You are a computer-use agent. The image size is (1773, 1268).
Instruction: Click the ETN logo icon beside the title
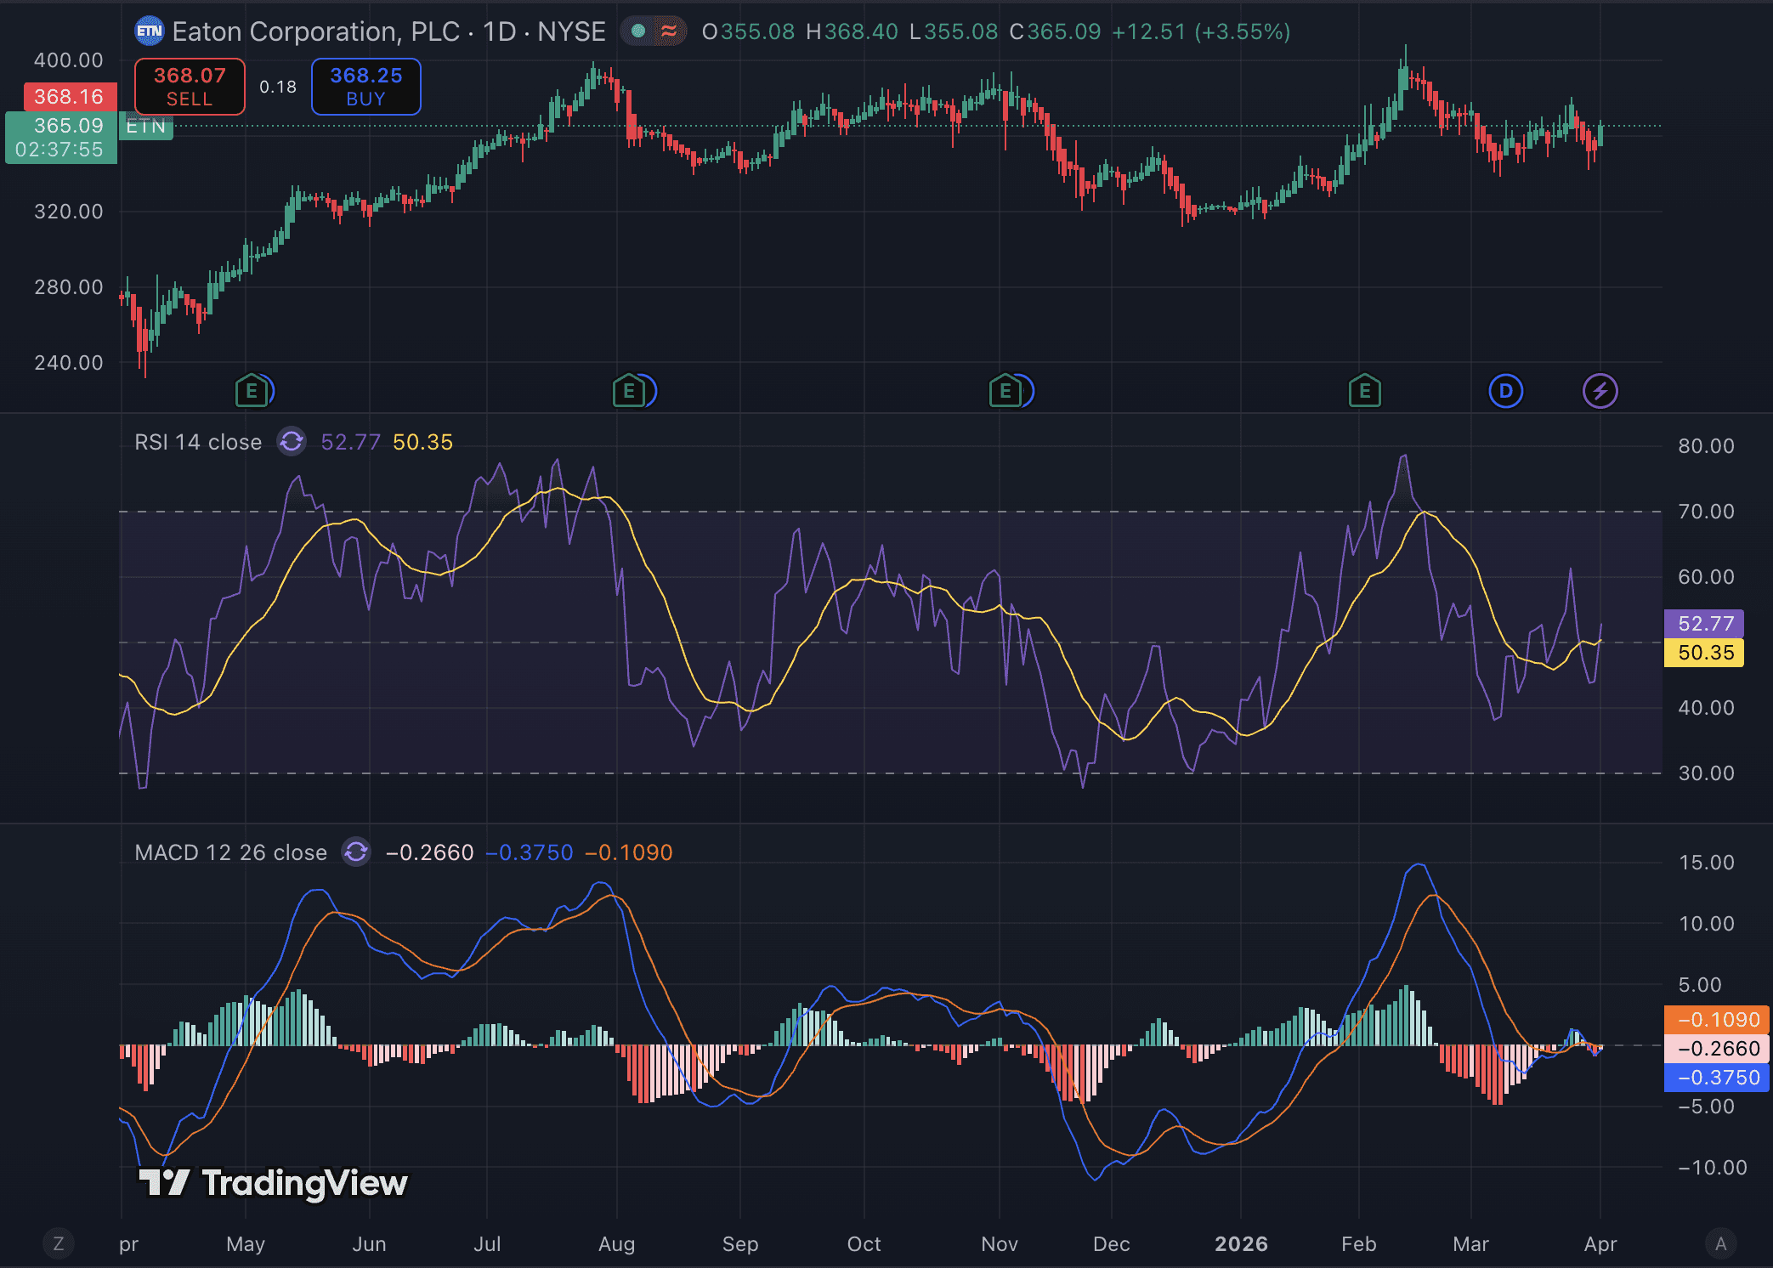pos(150,32)
